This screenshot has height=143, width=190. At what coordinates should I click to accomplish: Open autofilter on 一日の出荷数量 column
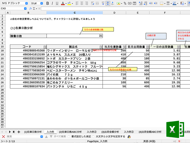[179, 47]
